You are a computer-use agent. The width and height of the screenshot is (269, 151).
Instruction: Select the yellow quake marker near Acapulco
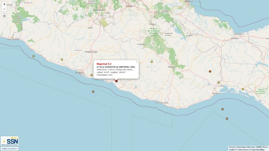click(91, 75)
